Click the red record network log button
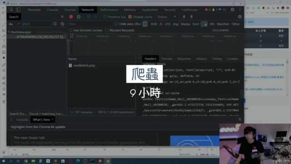291x164 pixels. click(71, 17)
